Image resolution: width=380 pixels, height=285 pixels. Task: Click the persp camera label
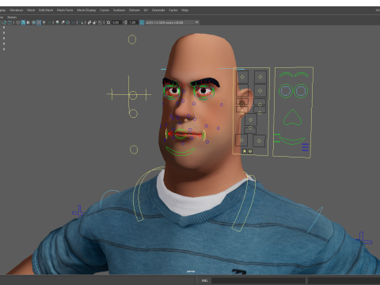(x=191, y=272)
